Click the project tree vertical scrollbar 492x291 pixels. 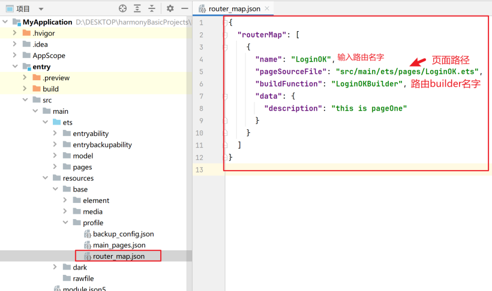[x=189, y=153]
